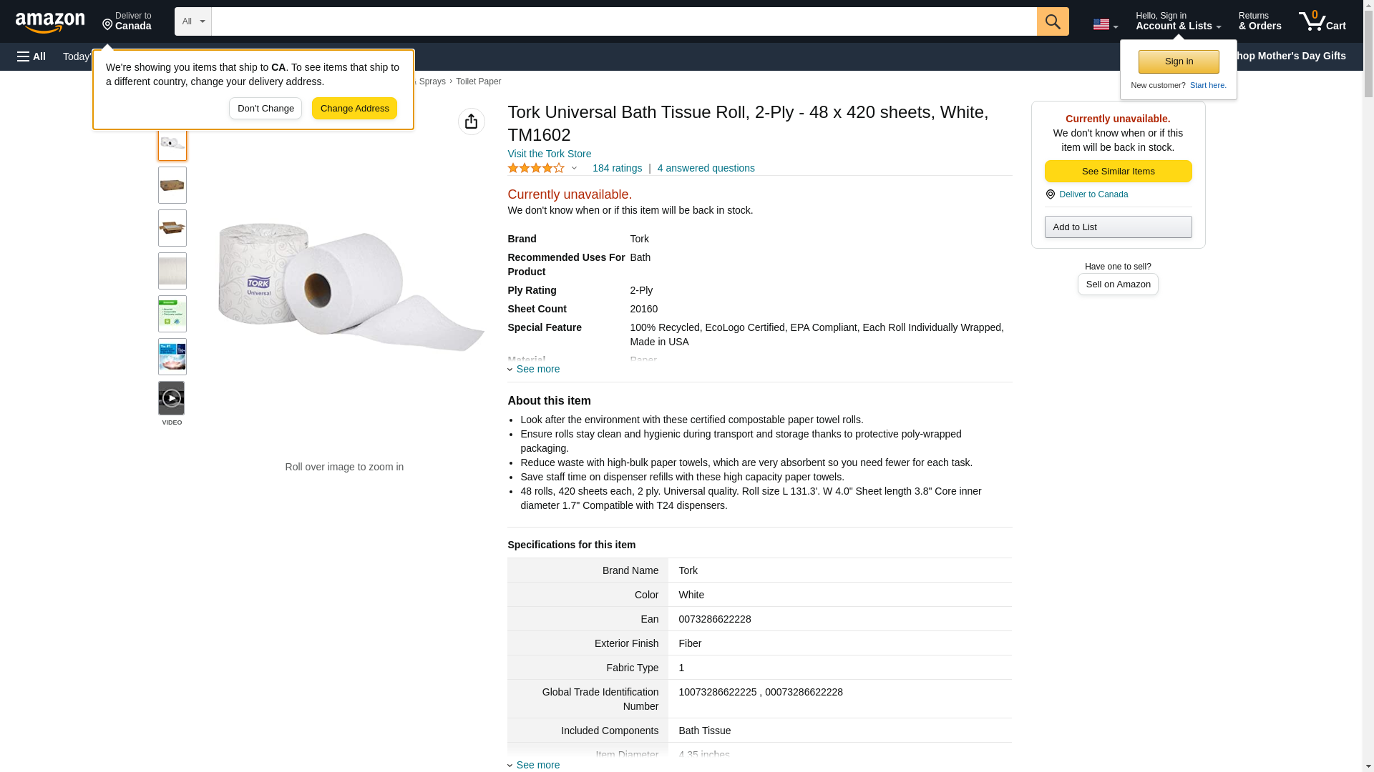Expand See more product details
The image size is (1374, 772).
537,369
